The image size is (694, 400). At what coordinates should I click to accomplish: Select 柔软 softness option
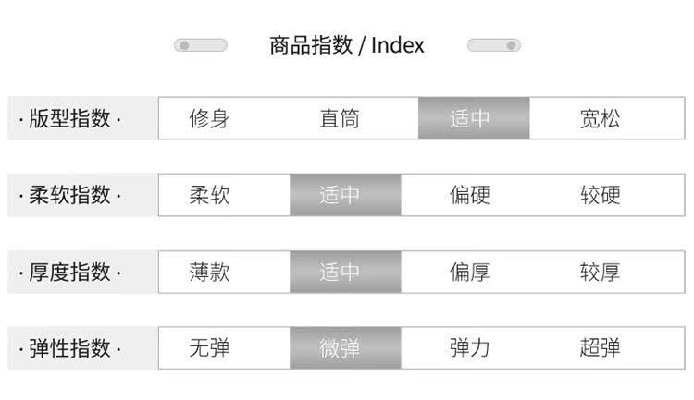pos(209,195)
